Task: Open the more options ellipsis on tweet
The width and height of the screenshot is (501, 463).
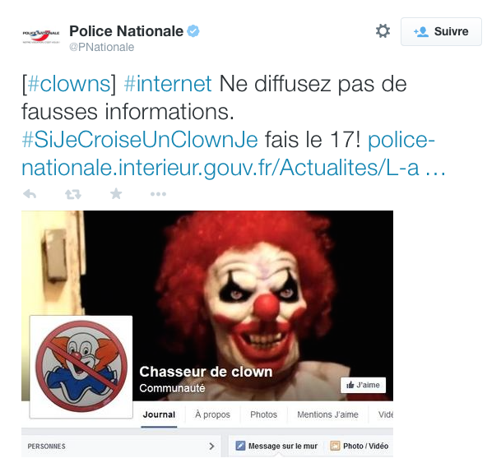Action: pos(158,194)
